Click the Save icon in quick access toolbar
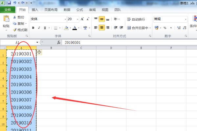The image size is (197, 131). tap(9, 3)
